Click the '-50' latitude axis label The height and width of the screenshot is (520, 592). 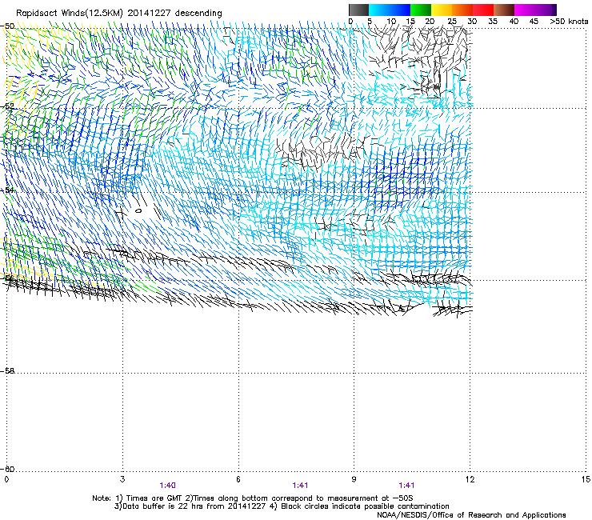point(8,26)
